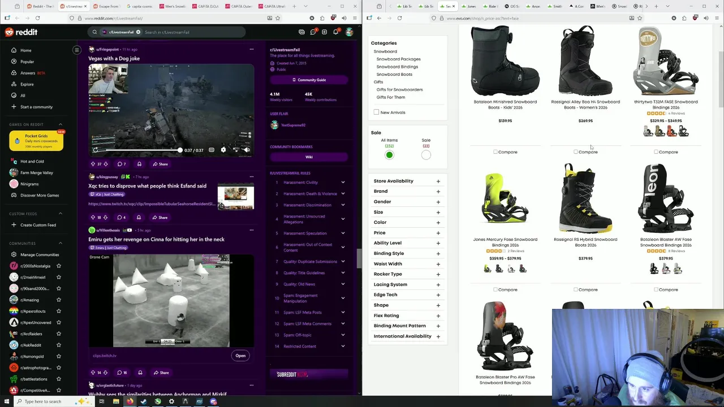Open Steam from the Windows taskbar
Viewport: 724px width, 407px height.
[x=144, y=401]
